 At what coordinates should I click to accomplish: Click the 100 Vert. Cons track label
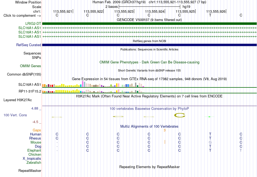click(15, 115)
